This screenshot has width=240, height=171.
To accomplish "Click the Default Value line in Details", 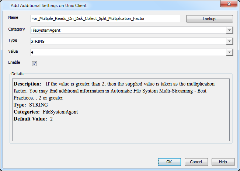I will click(x=33, y=119).
